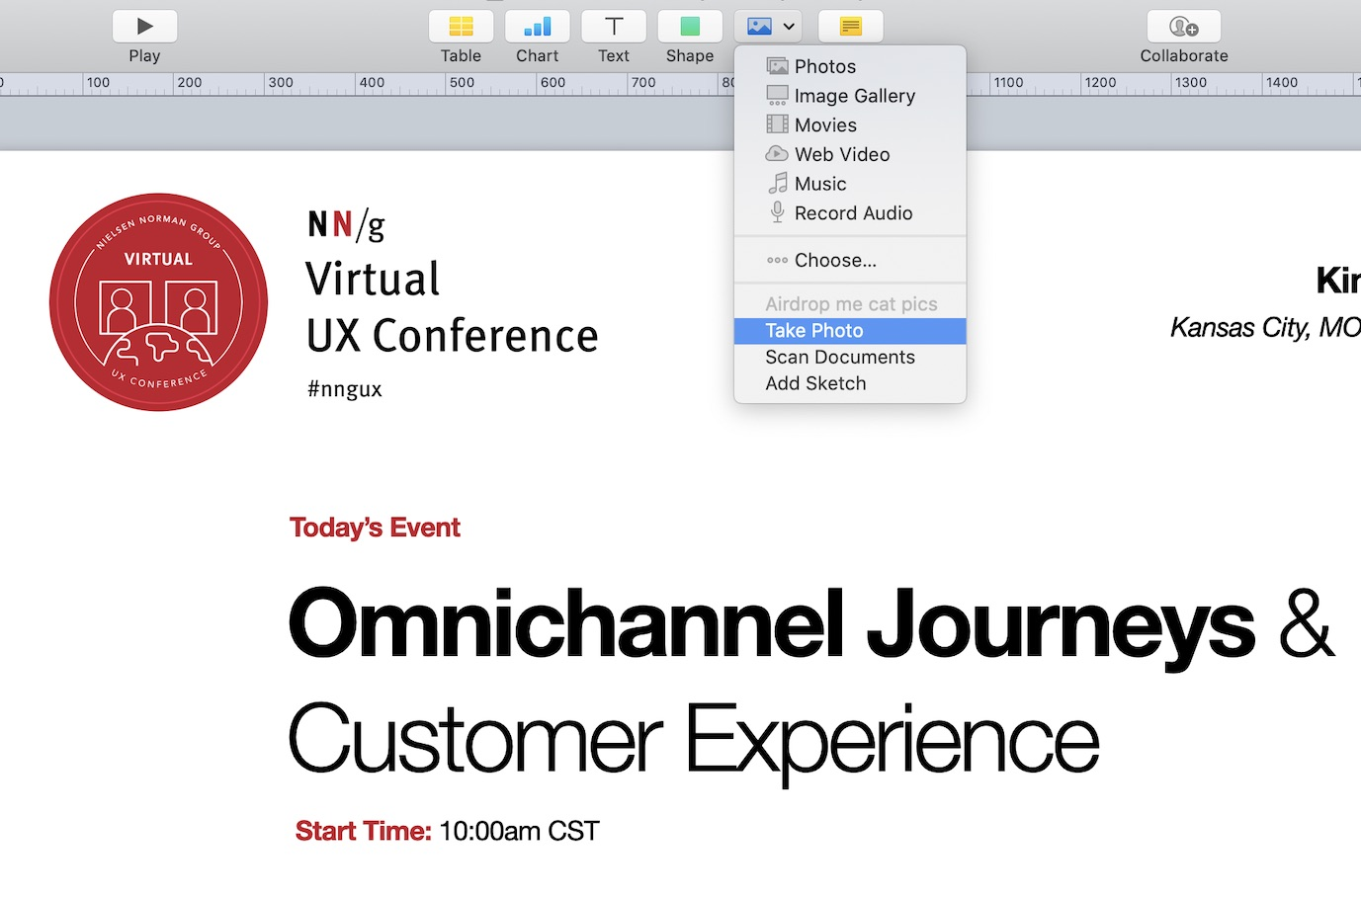The width and height of the screenshot is (1361, 899).
Task: Click the Omnichannel Journeys title text
Action: point(771,624)
